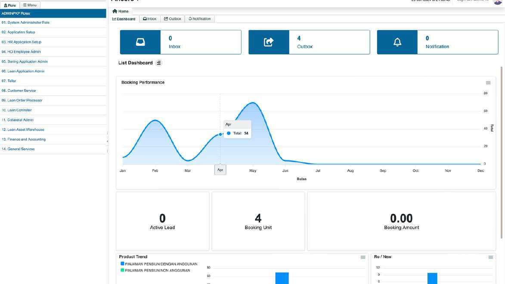This screenshot has height=284, width=505.
Task: Click the Feb label on chart axis
Action: (155, 171)
